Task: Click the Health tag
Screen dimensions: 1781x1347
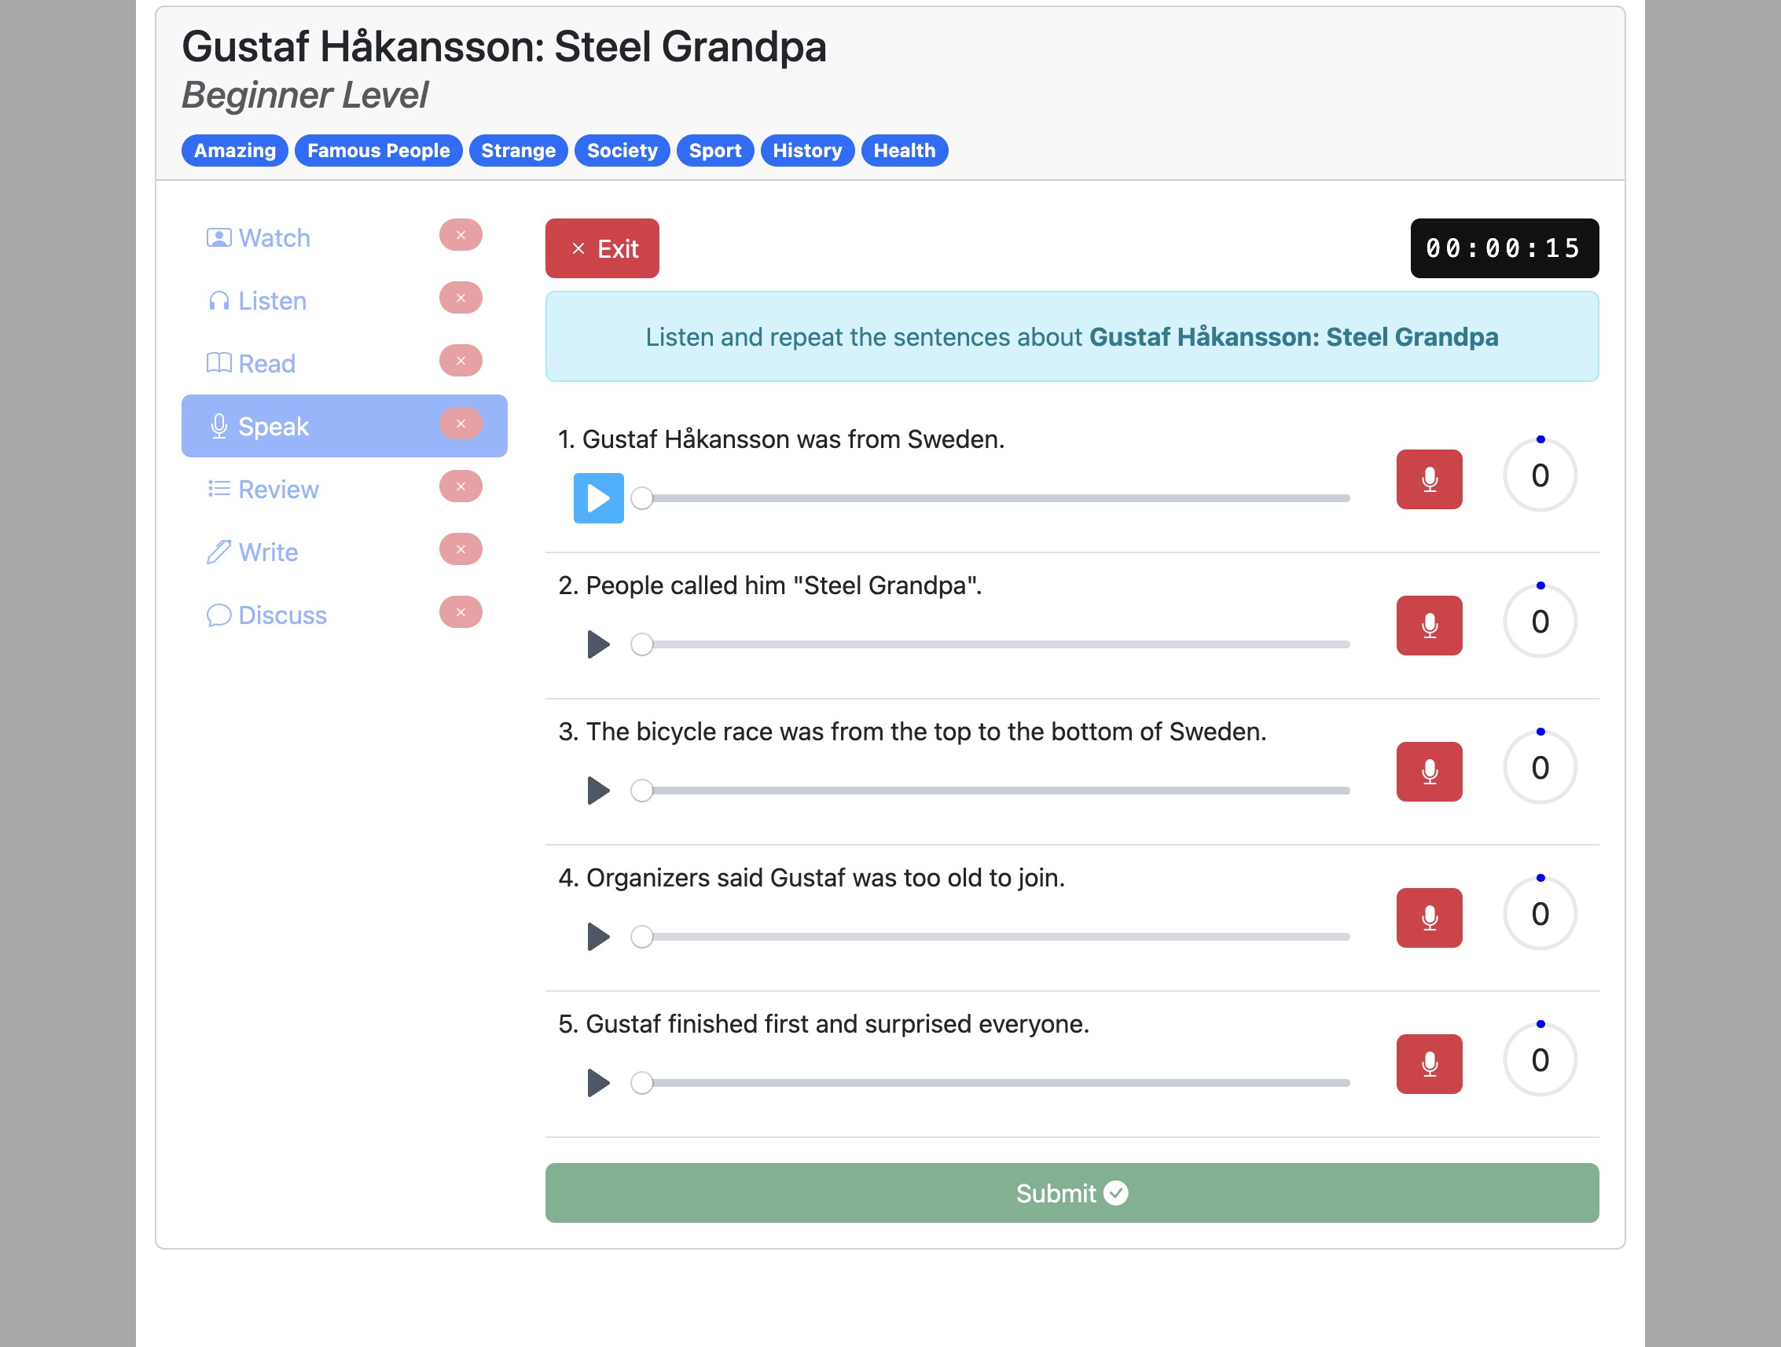Action: click(904, 151)
